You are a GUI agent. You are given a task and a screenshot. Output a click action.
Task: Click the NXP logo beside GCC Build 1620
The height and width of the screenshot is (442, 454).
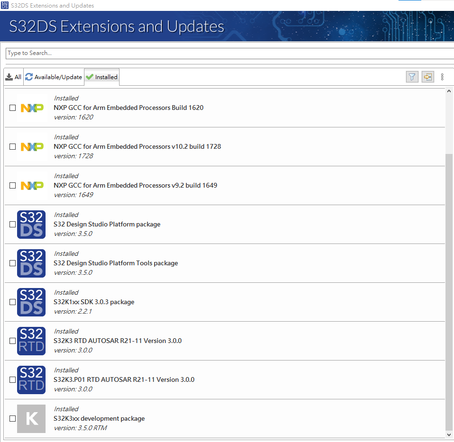click(x=31, y=108)
